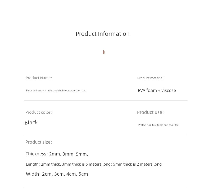Click Protect furniture table and chair feet text
Screen dimensions: 209x195
159,125
